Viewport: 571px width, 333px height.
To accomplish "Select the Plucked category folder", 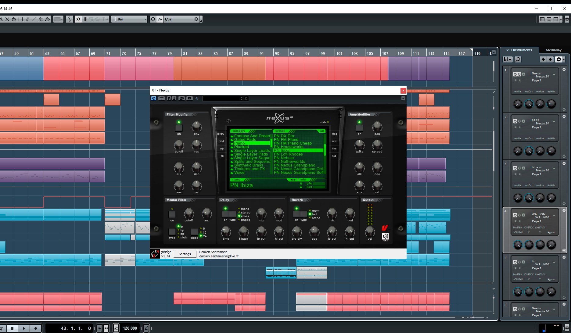I will point(241,147).
